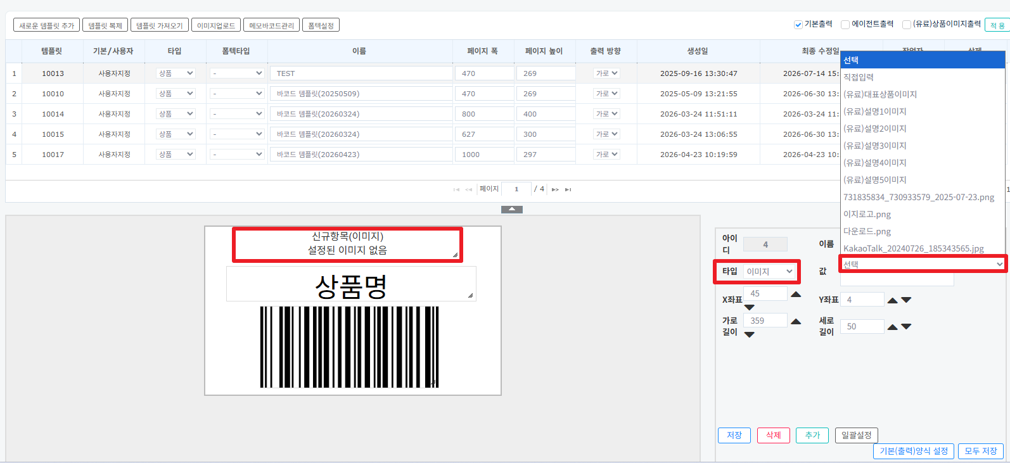This screenshot has height=463, width=1010.
Task: Edit the page height field showing 297
Action: tap(546, 155)
